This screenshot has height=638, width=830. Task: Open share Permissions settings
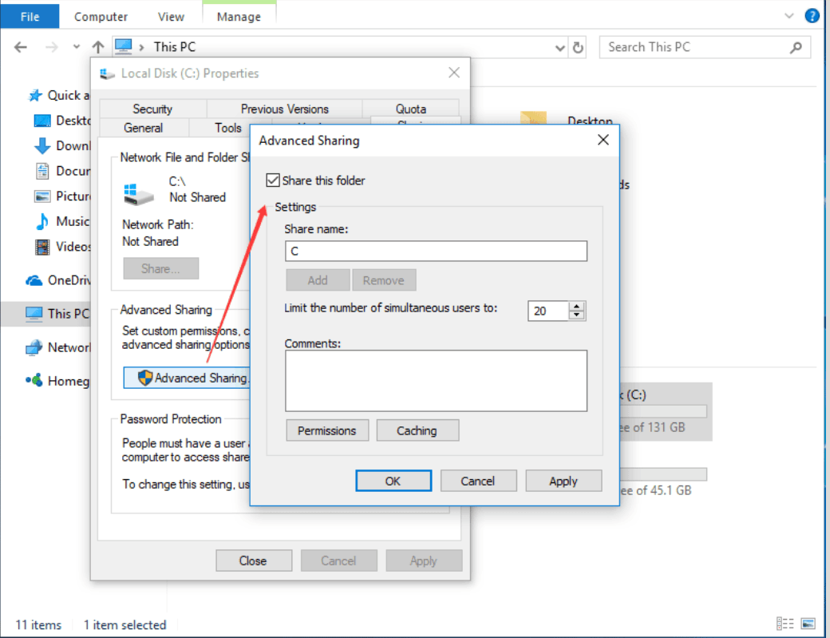(327, 430)
